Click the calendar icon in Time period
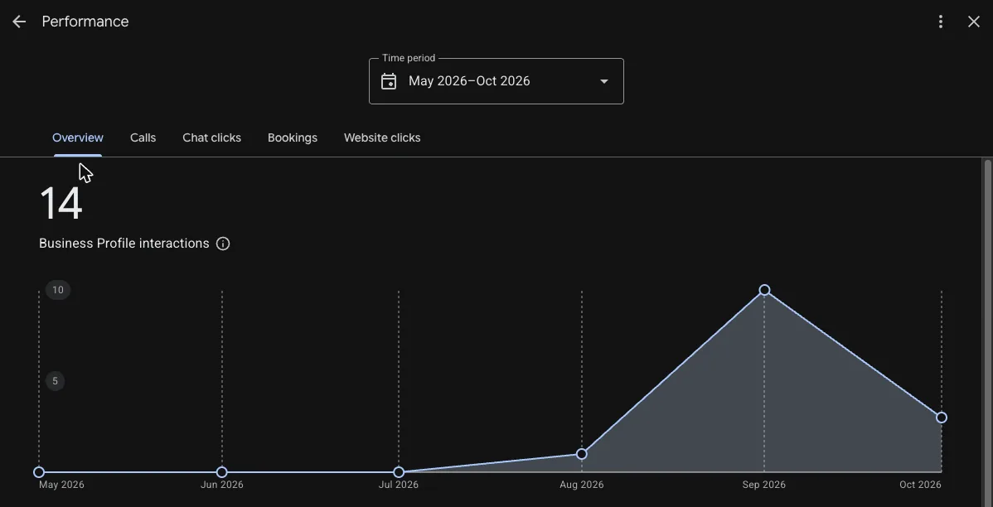The width and height of the screenshot is (993, 507). [389, 81]
